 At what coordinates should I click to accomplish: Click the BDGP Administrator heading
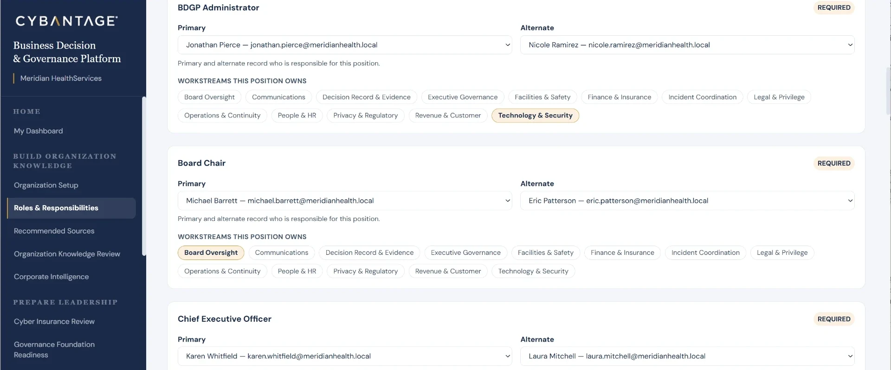pos(218,7)
